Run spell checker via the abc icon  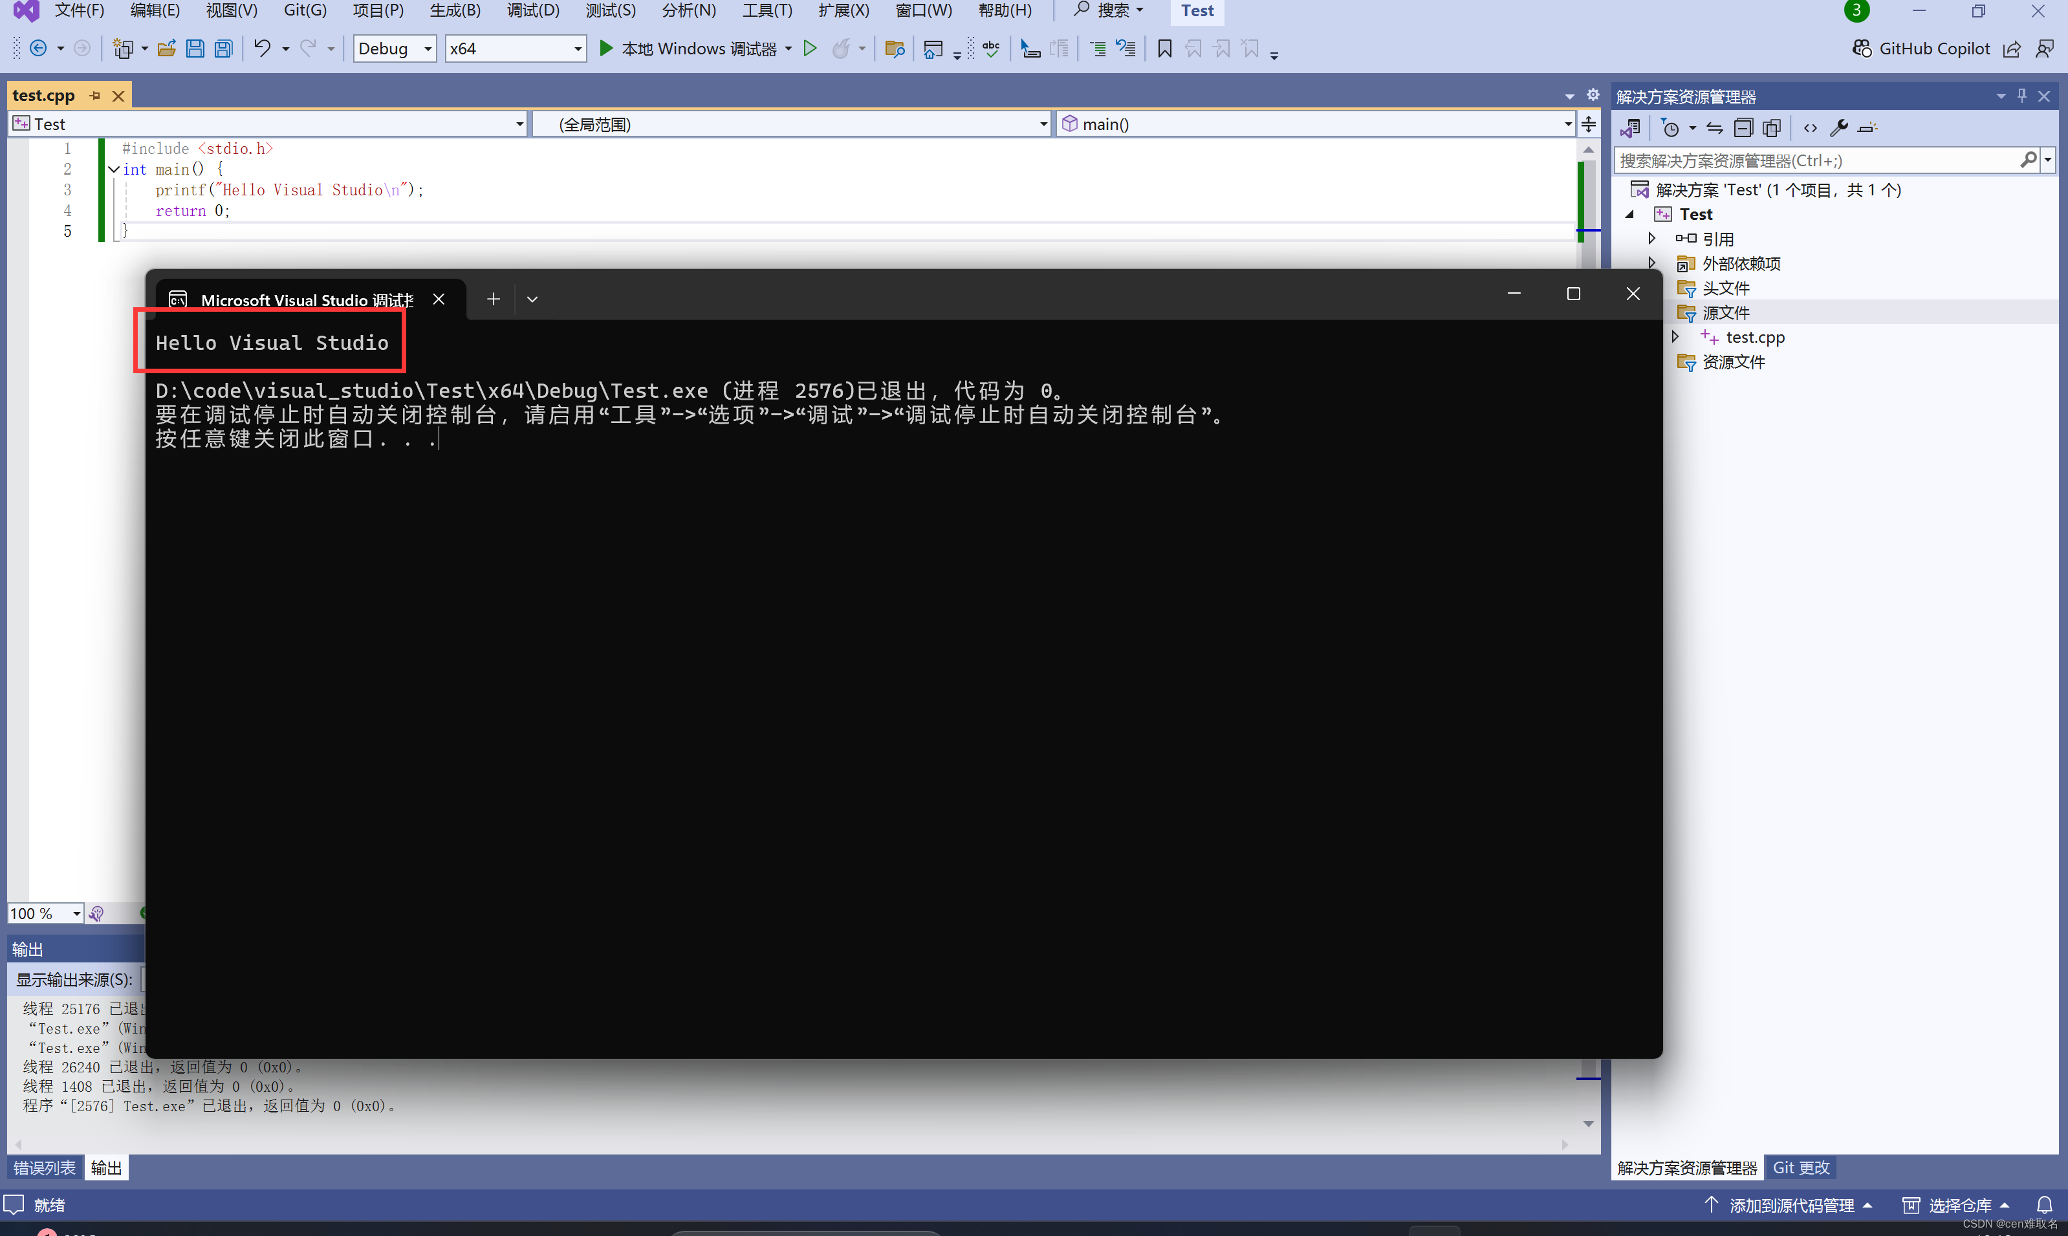coord(990,47)
